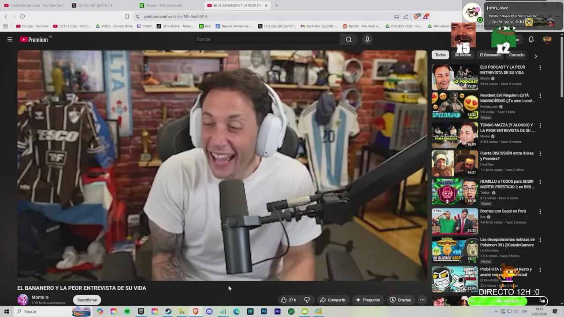The width and height of the screenshot is (564, 317).
Task: Open the YouTube guide hamburger menu
Action: [x=10, y=39]
